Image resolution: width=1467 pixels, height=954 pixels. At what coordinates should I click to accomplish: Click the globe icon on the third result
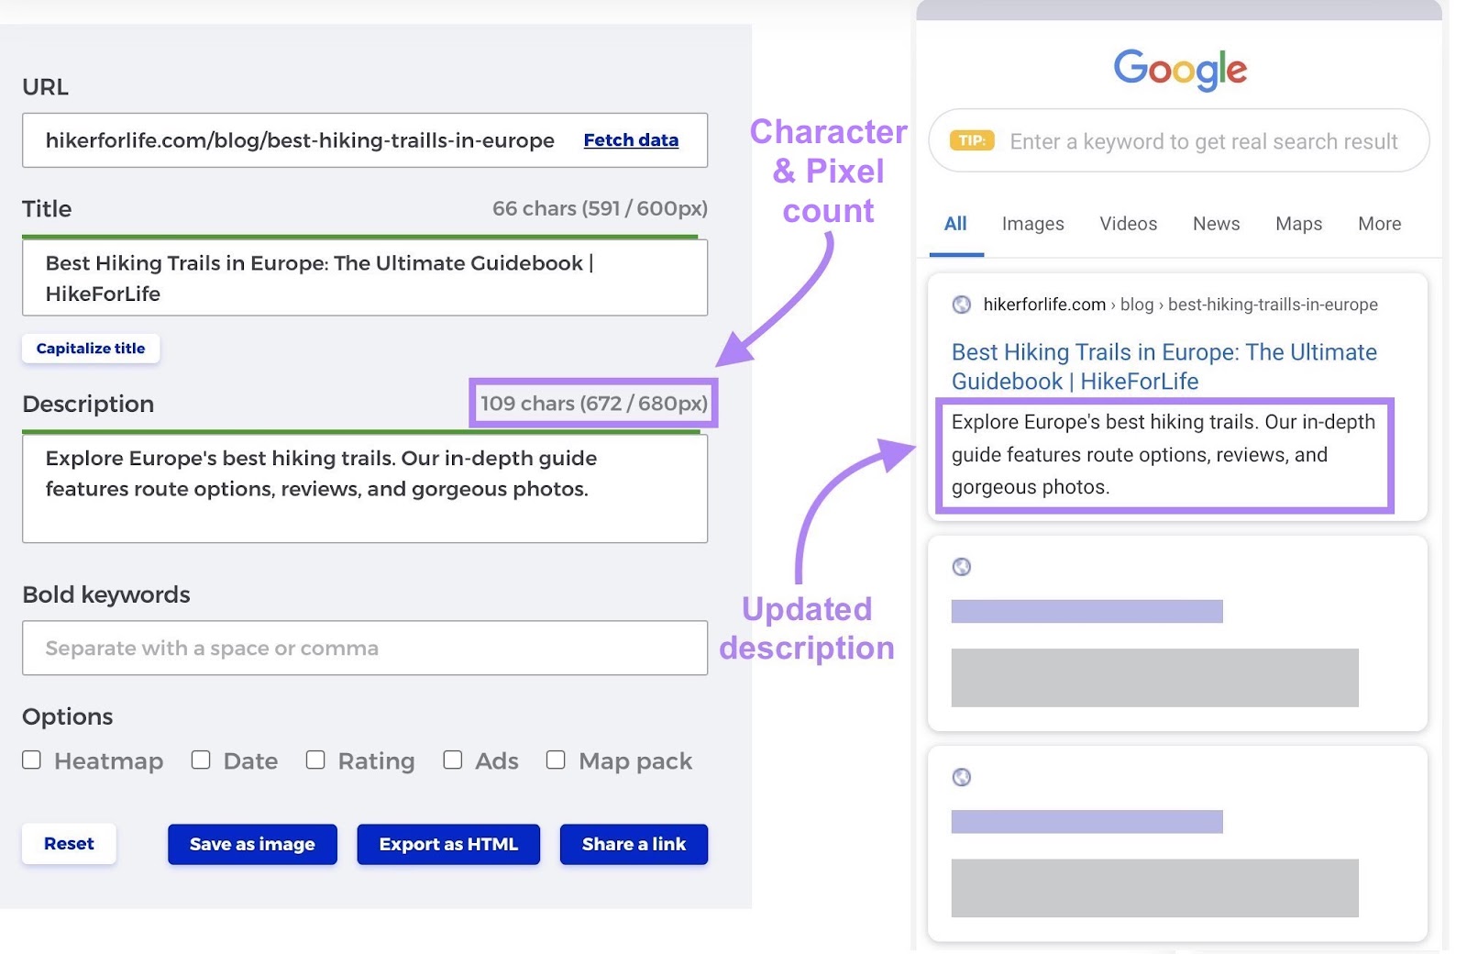pyautogui.click(x=962, y=777)
